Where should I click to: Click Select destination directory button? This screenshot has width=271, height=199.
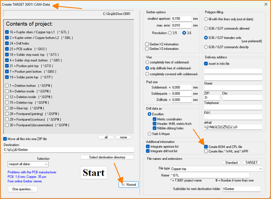click(107, 157)
